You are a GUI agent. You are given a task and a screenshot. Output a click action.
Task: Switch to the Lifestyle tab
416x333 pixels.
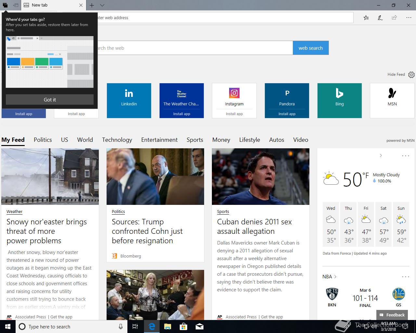[250, 140]
